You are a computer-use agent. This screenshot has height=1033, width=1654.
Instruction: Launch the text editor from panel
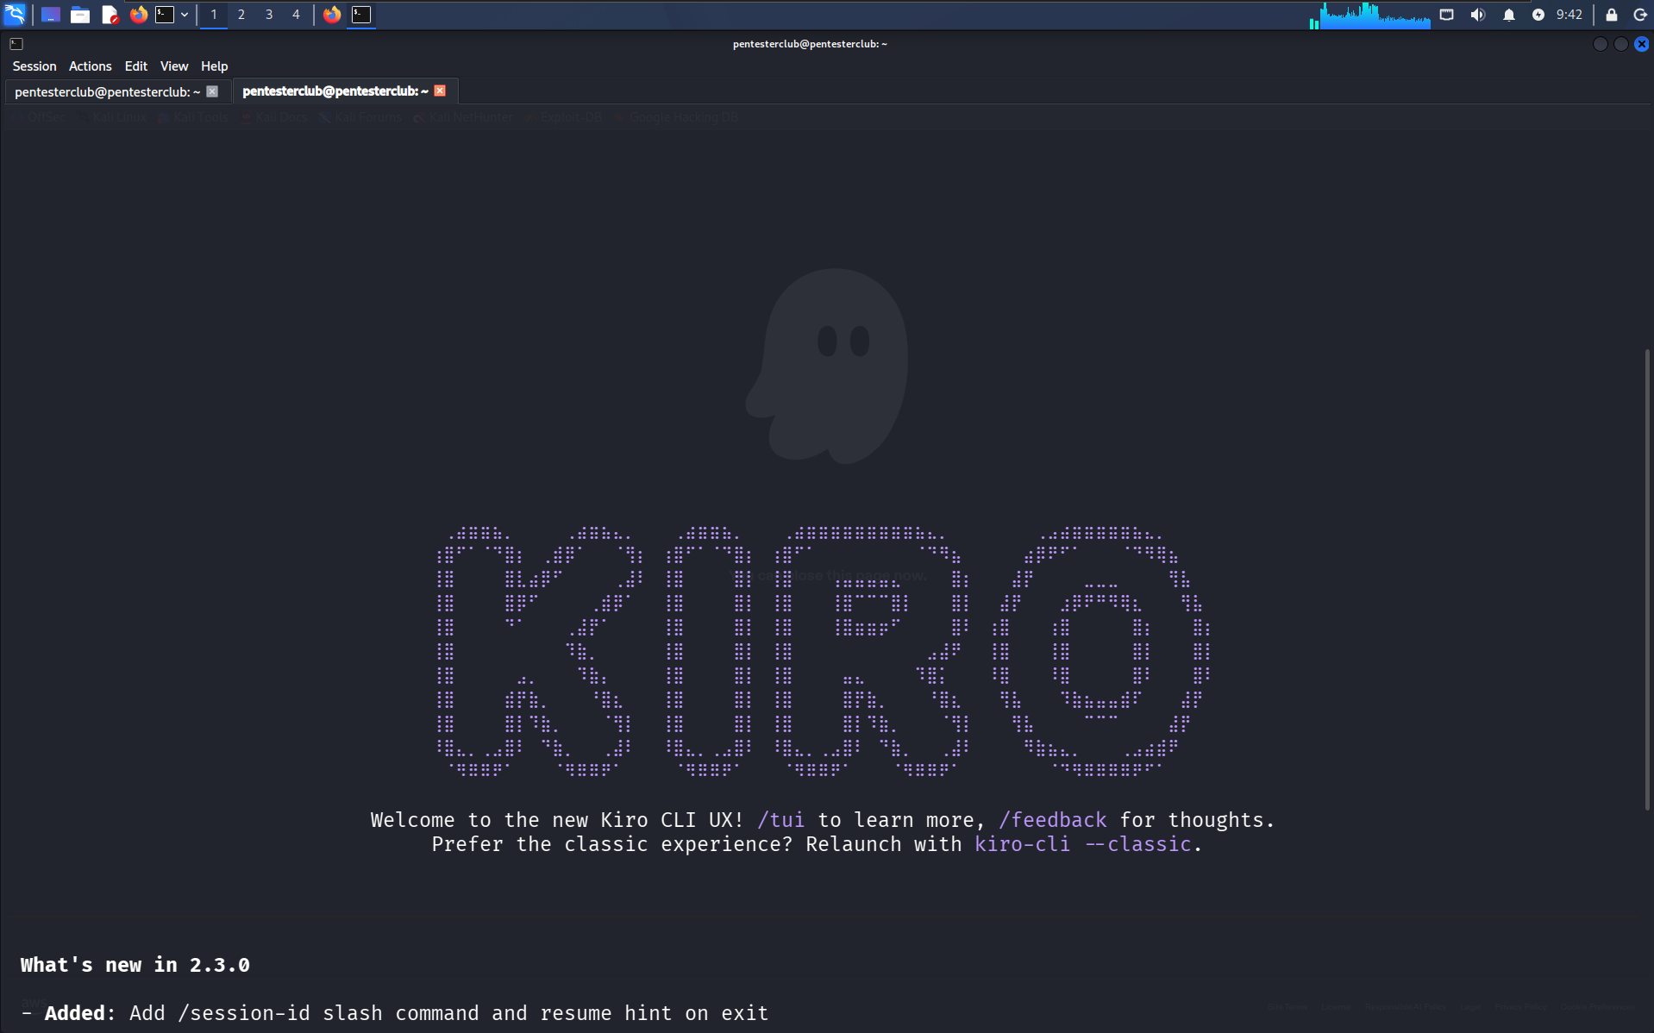pos(110,15)
